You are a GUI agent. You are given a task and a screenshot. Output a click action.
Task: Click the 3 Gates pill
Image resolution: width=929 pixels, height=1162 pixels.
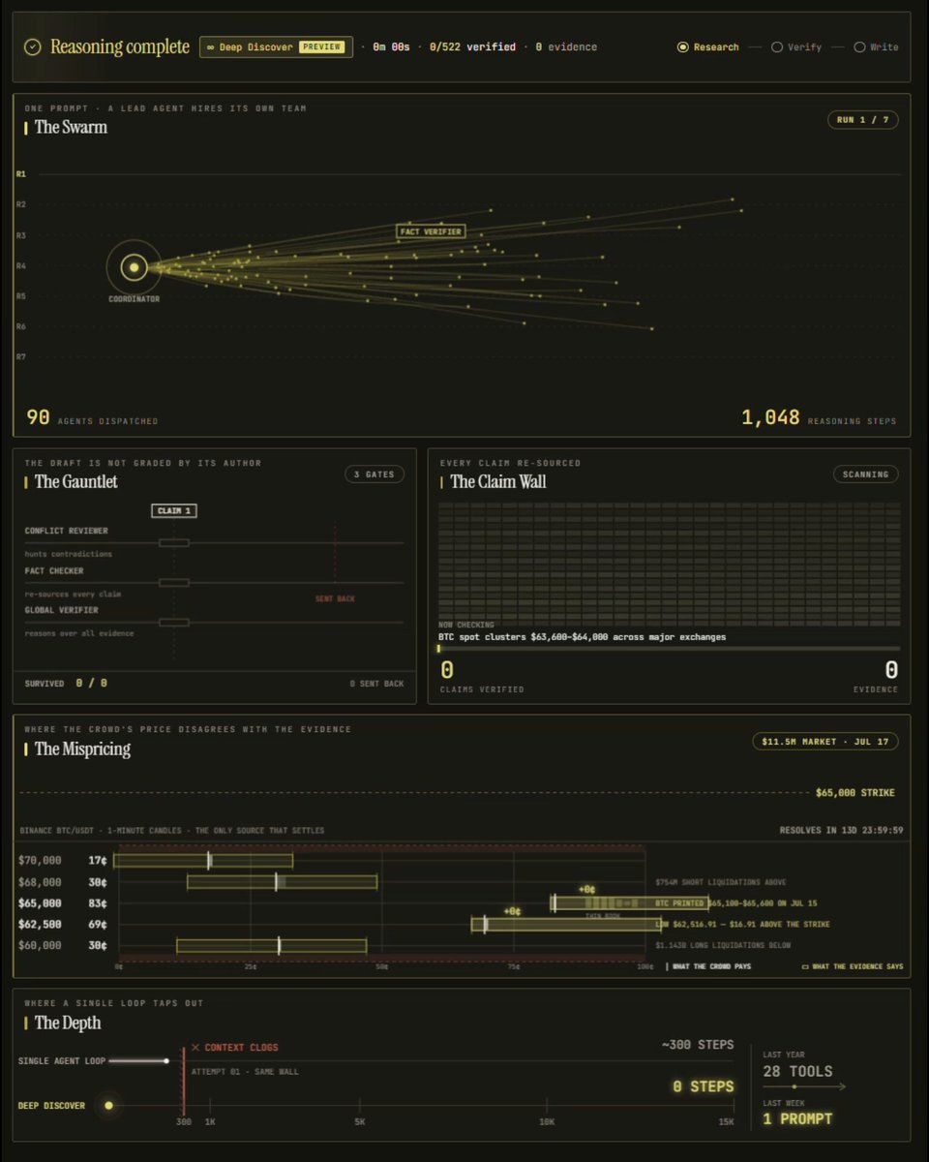[375, 474]
